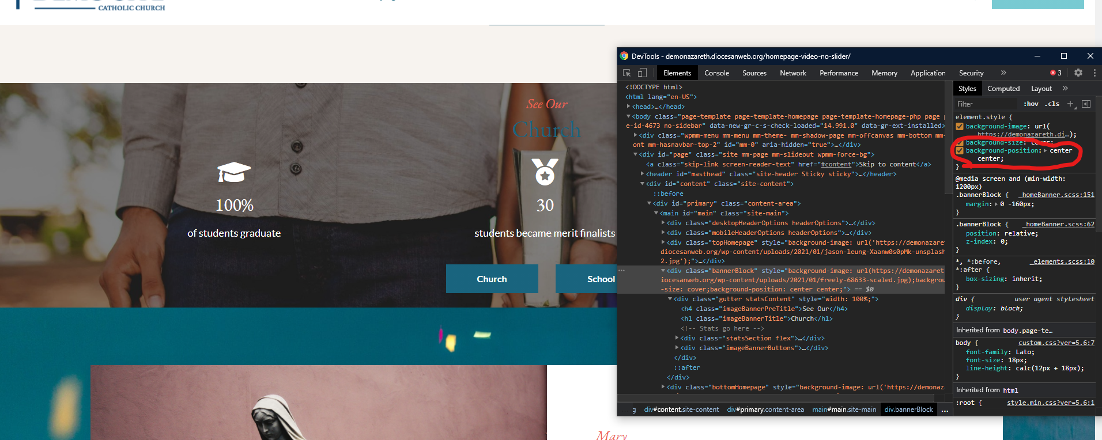
Task: Open the DevTools three-dot customize menu
Action: pyautogui.click(x=1095, y=73)
